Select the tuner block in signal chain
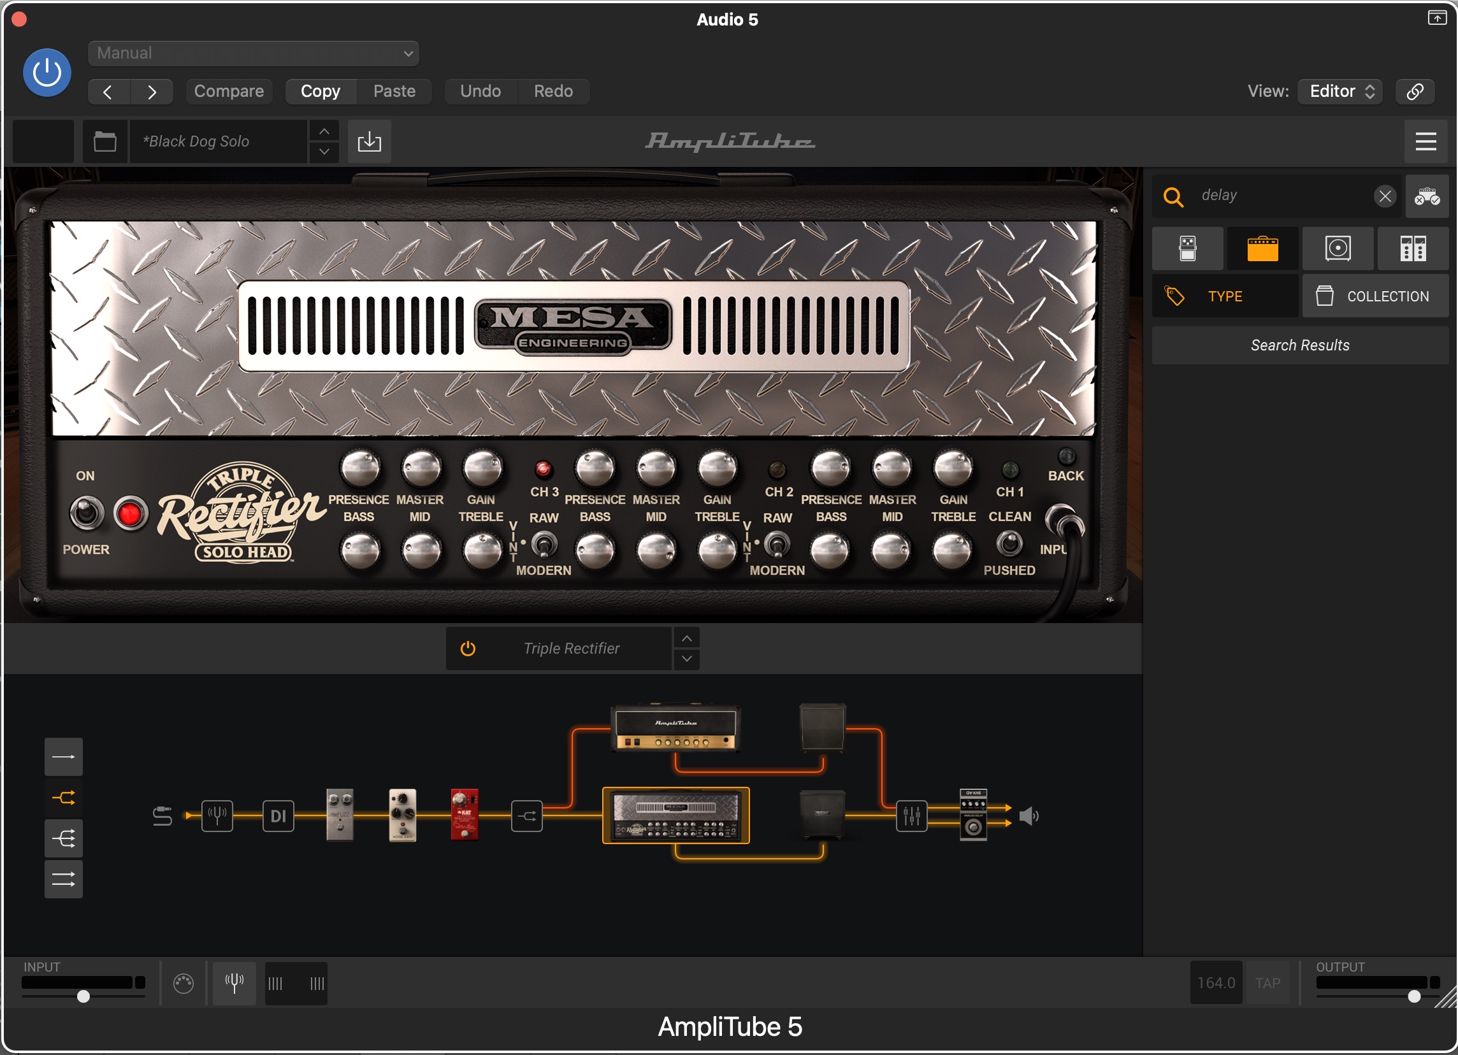This screenshot has width=1458, height=1055. pos(217,816)
